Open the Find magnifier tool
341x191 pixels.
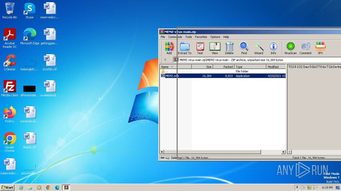[244, 48]
